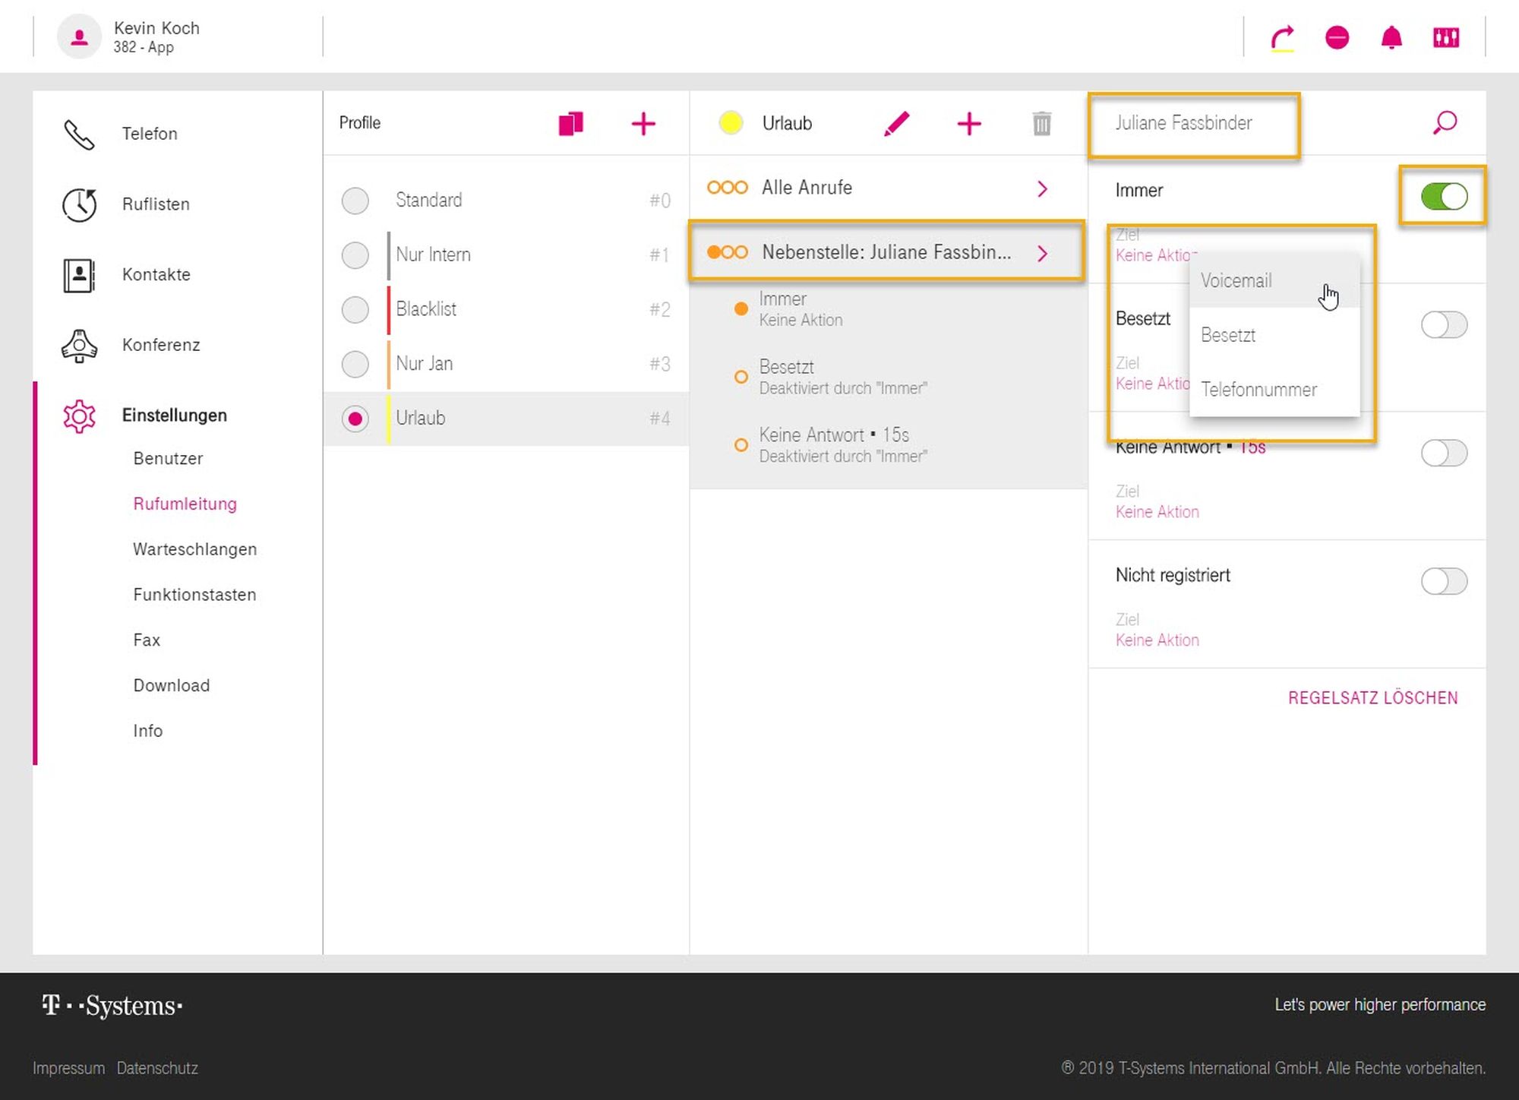Screen dimensions: 1519x1100
Task: Choose Voicemail from the dropdown list
Action: (1236, 281)
